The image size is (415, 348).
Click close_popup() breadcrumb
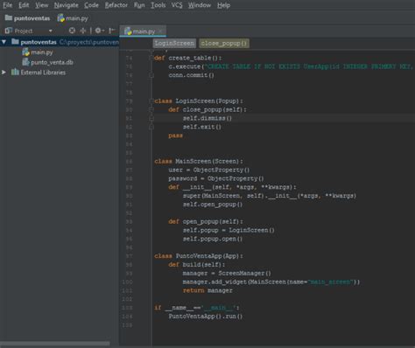point(224,44)
